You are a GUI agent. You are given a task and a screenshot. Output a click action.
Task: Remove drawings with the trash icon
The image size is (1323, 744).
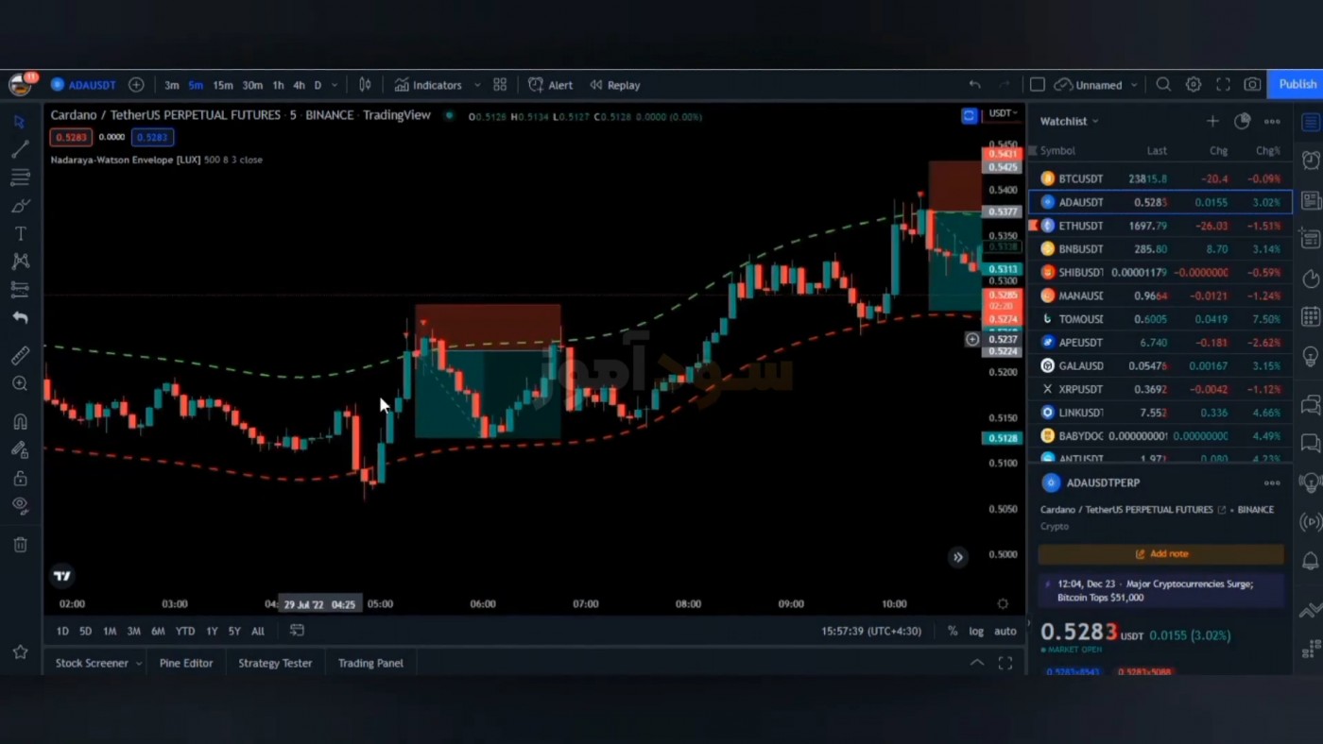coord(20,545)
